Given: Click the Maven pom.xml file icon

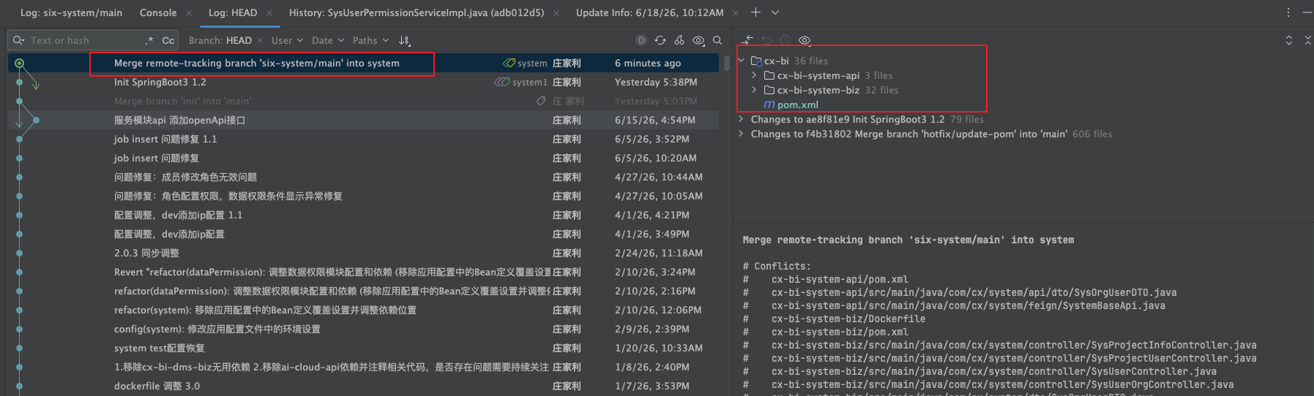Looking at the screenshot, I should [x=769, y=104].
